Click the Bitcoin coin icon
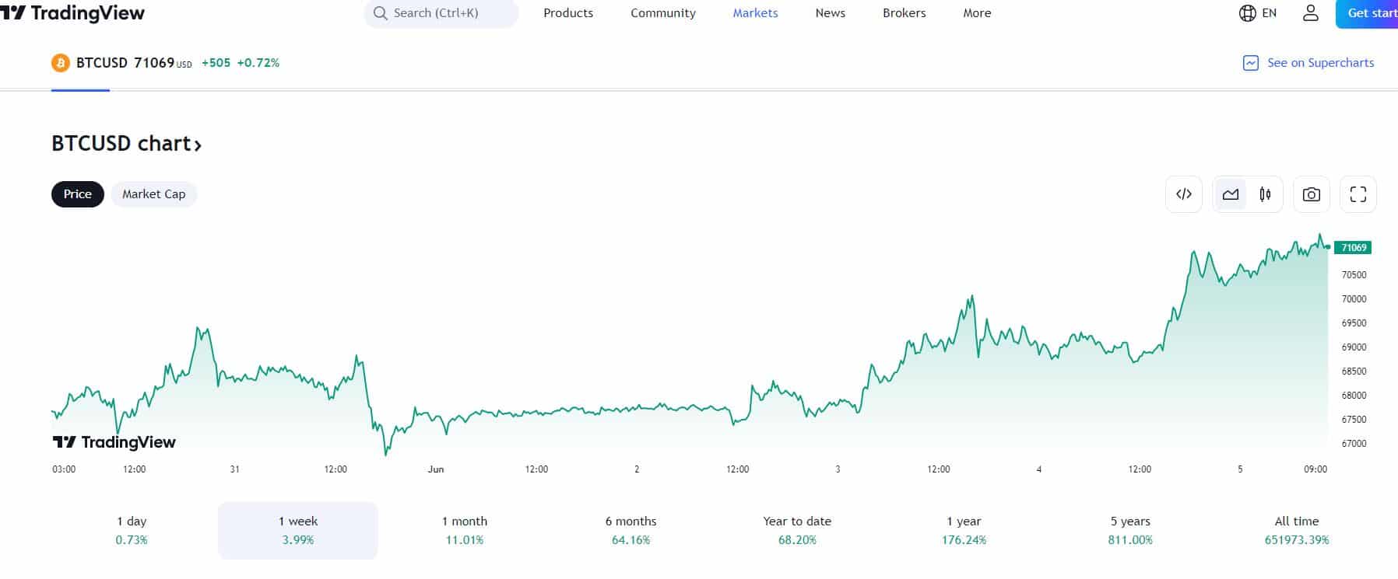The width and height of the screenshot is (1398, 579). click(x=60, y=63)
